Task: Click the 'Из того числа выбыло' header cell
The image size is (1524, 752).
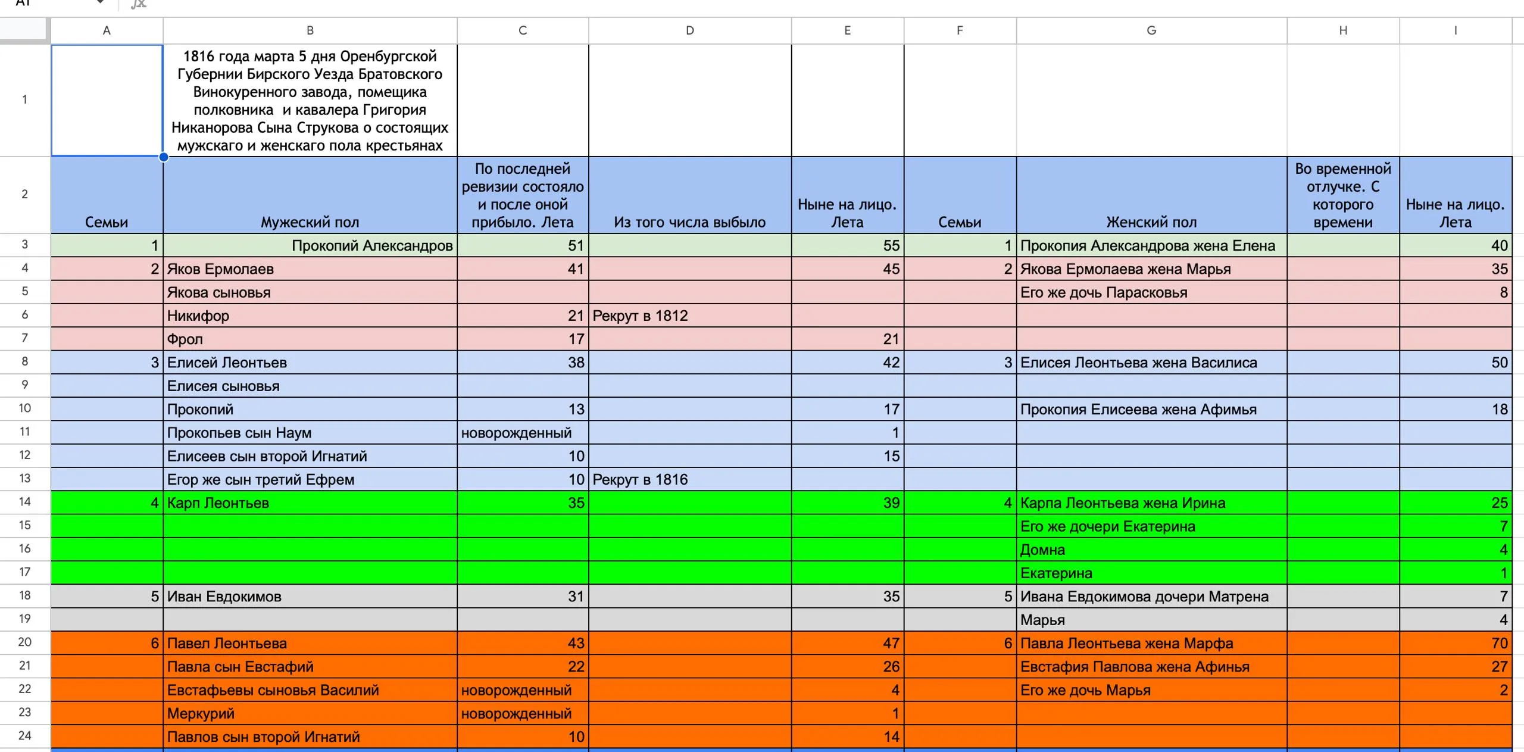Action: pos(690,195)
